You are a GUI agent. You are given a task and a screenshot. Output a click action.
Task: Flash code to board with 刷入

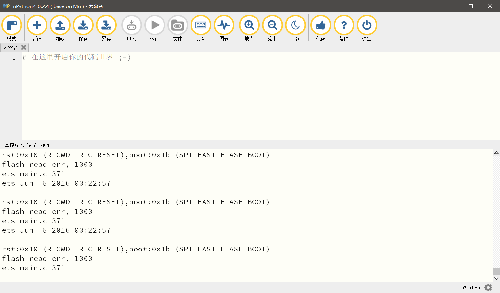[132, 28]
